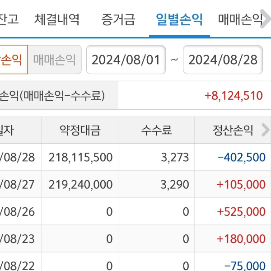Select the 08/23 row showing +180,000
Viewport: 271px width, 271px height.
pos(135,238)
